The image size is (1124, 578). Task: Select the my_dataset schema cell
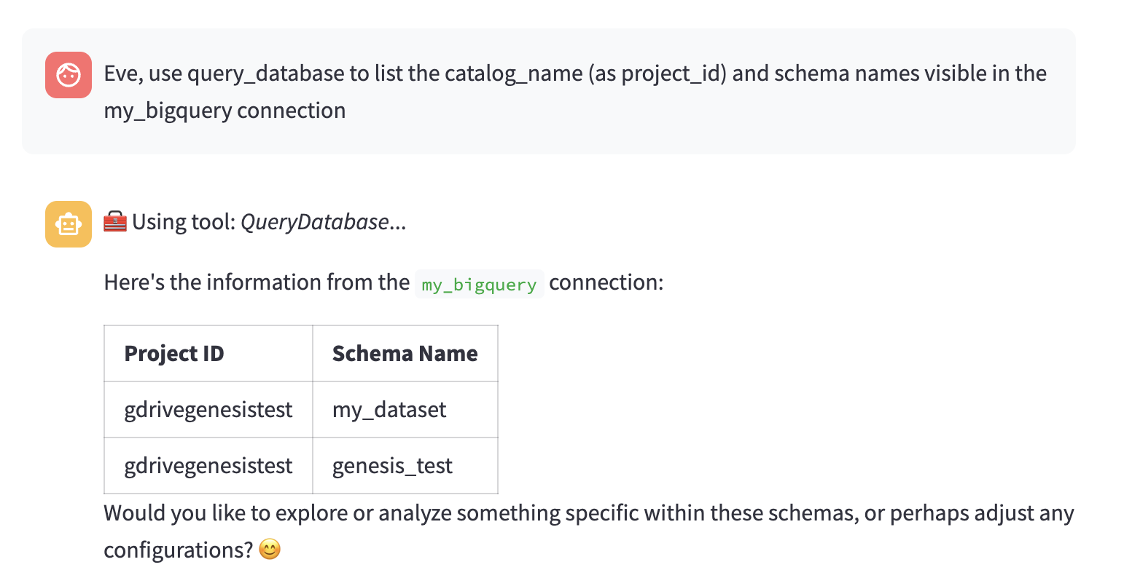click(x=389, y=410)
